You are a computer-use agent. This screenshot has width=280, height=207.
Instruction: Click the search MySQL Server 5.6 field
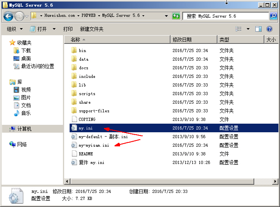click(x=225, y=16)
